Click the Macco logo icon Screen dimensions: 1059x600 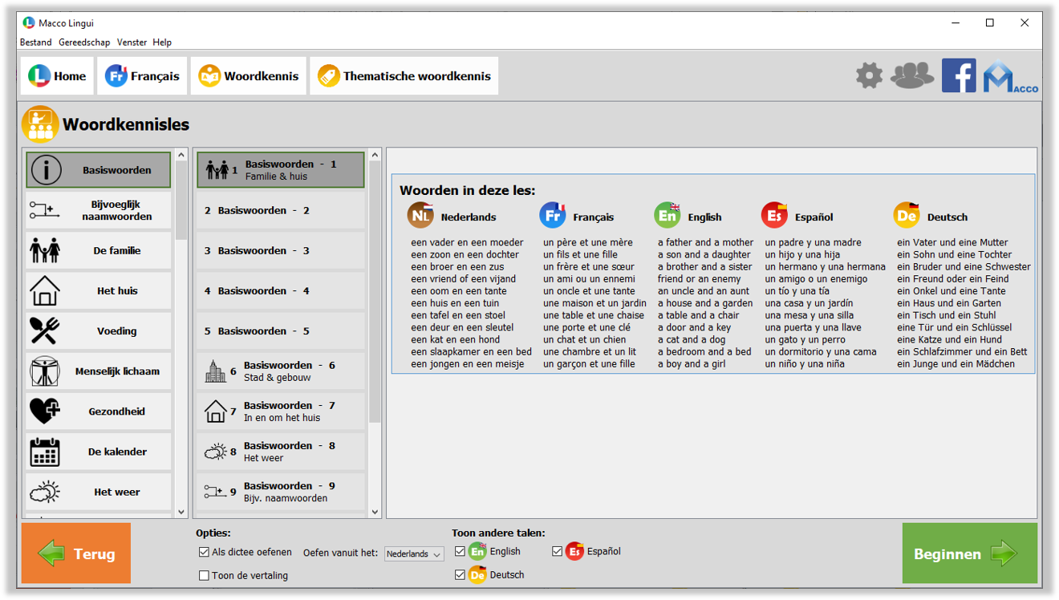1009,77
